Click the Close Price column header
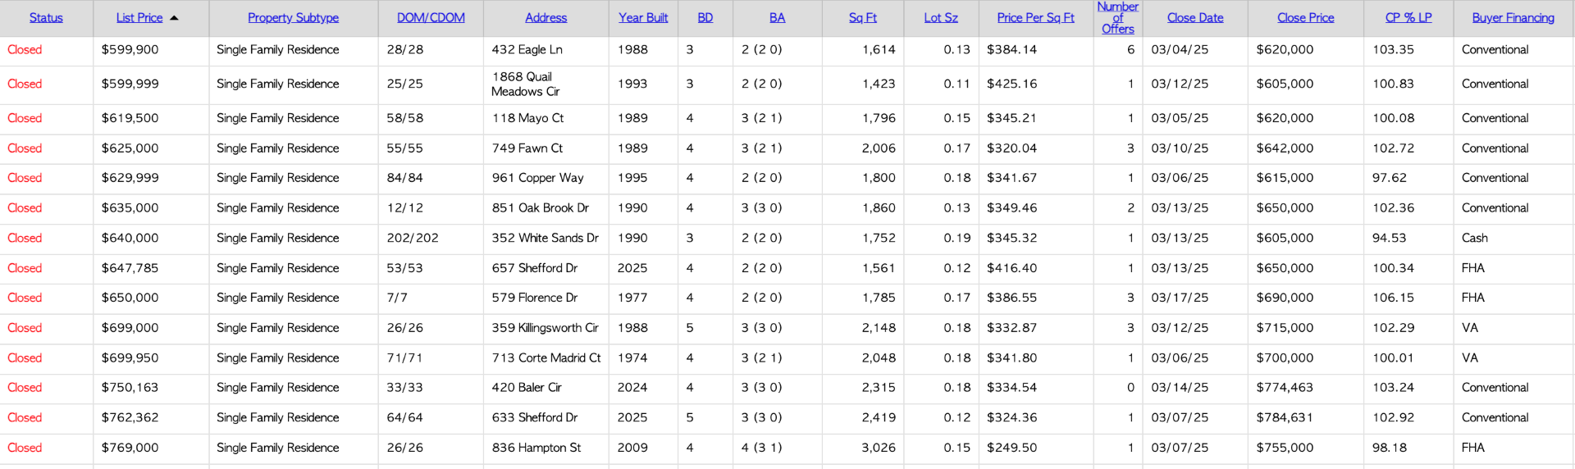Image resolution: width=1575 pixels, height=469 pixels. [1305, 18]
